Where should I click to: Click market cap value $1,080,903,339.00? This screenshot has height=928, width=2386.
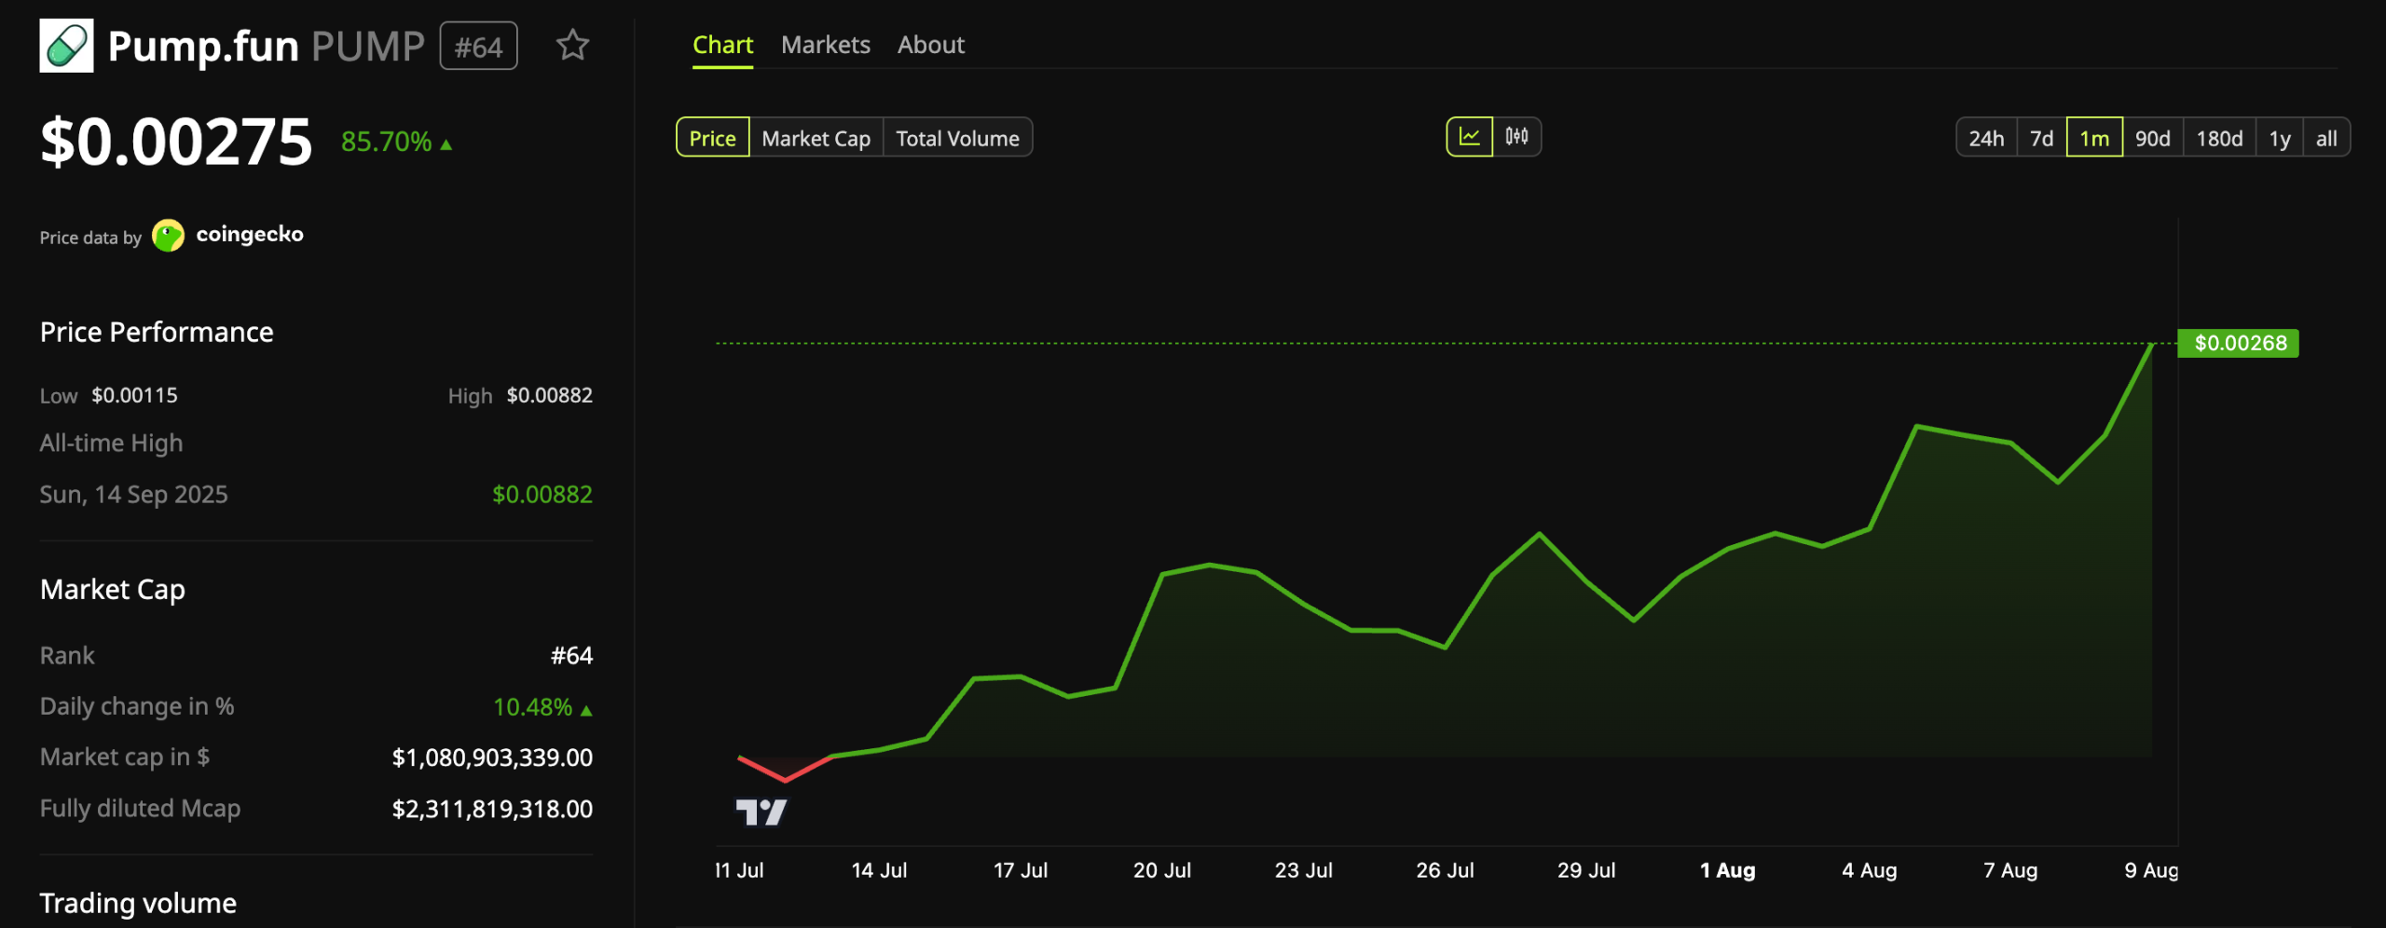(x=492, y=757)
